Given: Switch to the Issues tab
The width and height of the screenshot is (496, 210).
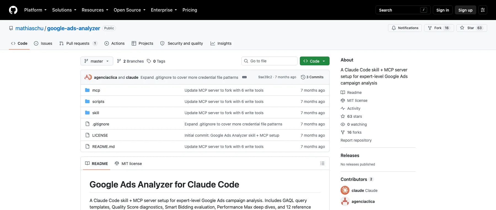Looking at the screenshot, I should click(x=43, y=43).
